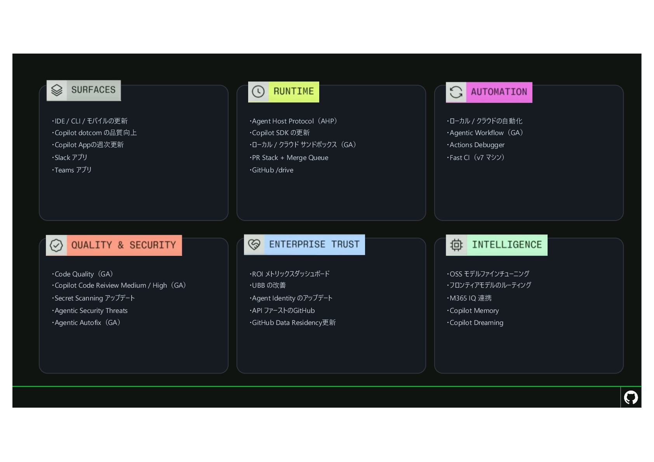Click "ローカル / クラウドの自動化" line

tap(485, 121)
